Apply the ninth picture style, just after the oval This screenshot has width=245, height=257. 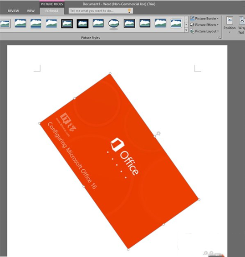(129, 23)
